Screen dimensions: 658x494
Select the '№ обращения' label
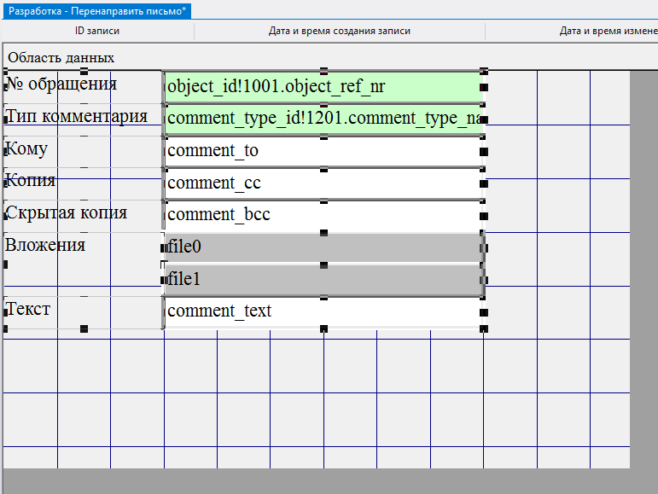tap(61, 84)
